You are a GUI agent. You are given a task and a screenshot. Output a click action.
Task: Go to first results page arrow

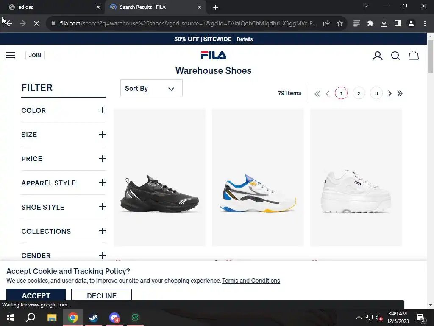[317, 93]
